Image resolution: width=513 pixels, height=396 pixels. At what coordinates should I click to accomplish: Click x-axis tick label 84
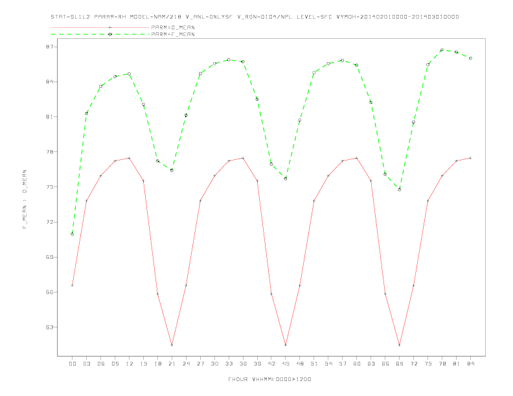coord(470,364)
